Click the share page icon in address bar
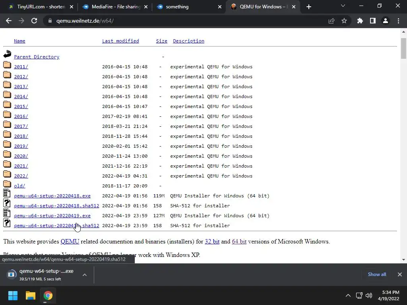Screen dimensions: 407x305 [x=331, y=21]
